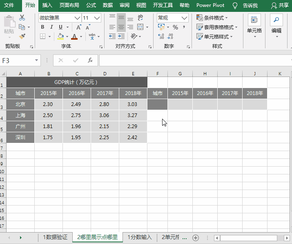
Task: Decrease indent
Action: [x=112, y=36]
